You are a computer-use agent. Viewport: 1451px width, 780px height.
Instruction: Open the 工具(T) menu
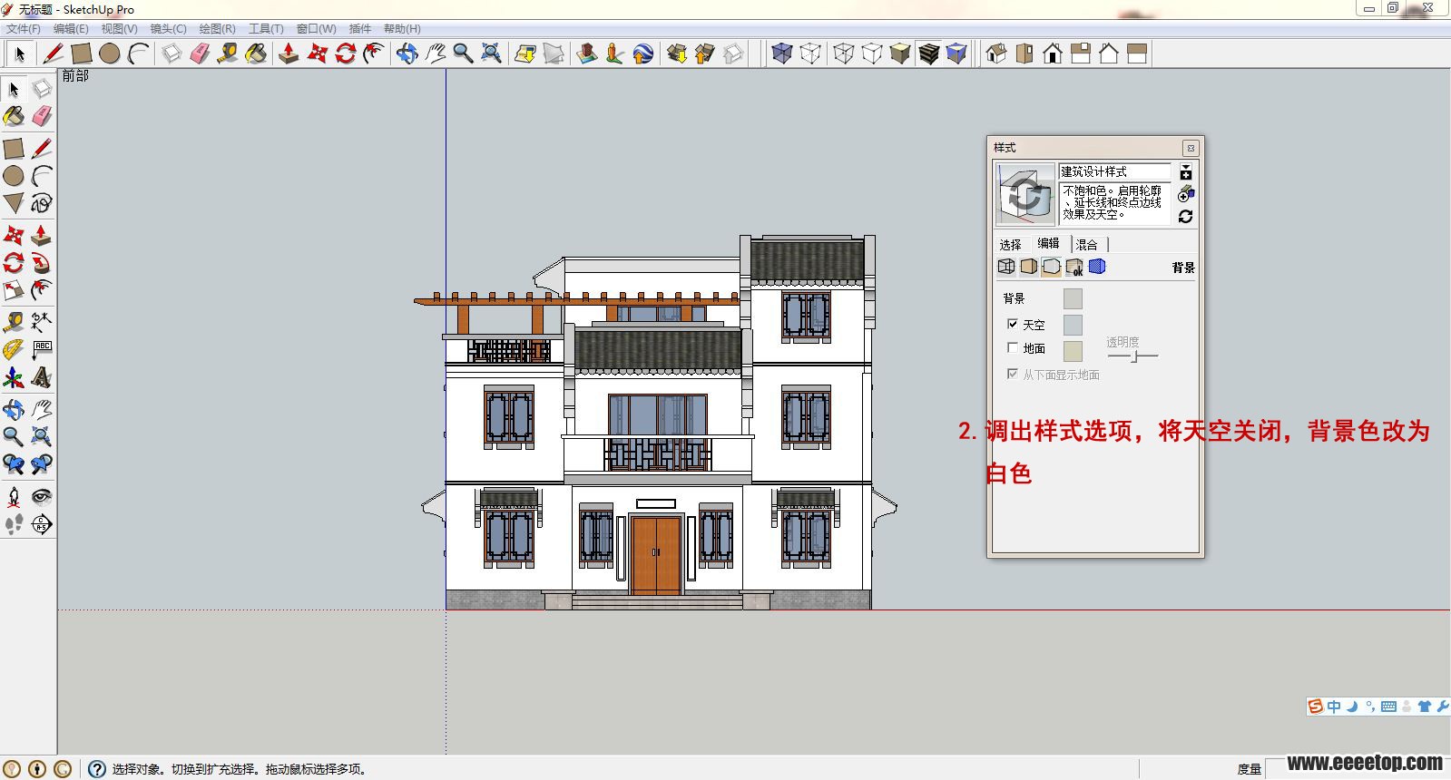(266, 29)
